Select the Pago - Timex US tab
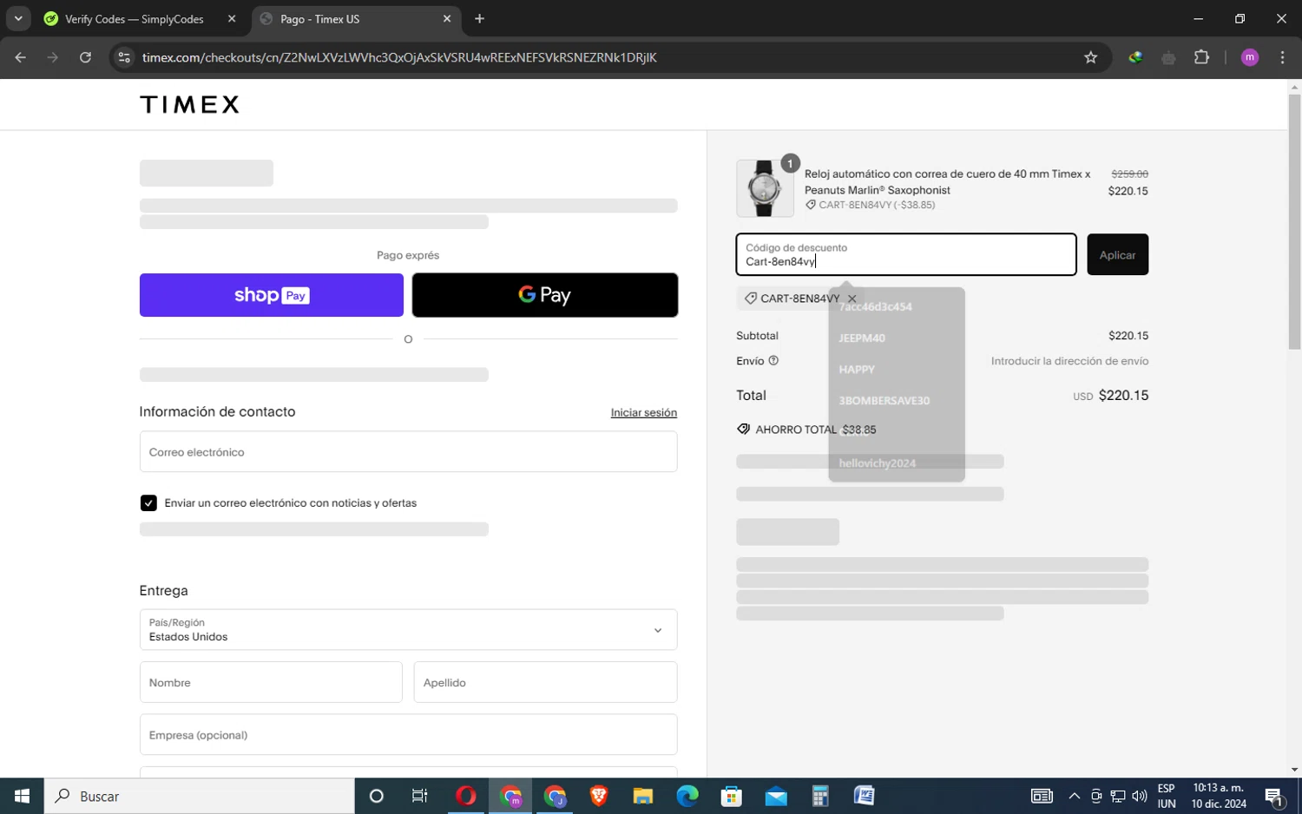1302x814 pixels. 356,18
